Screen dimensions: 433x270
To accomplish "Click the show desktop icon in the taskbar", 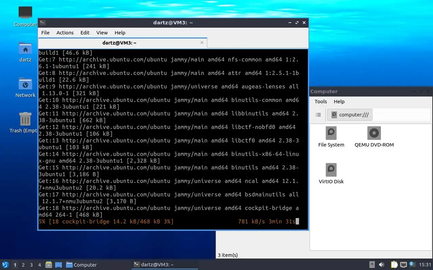I will tap(59, 265).
